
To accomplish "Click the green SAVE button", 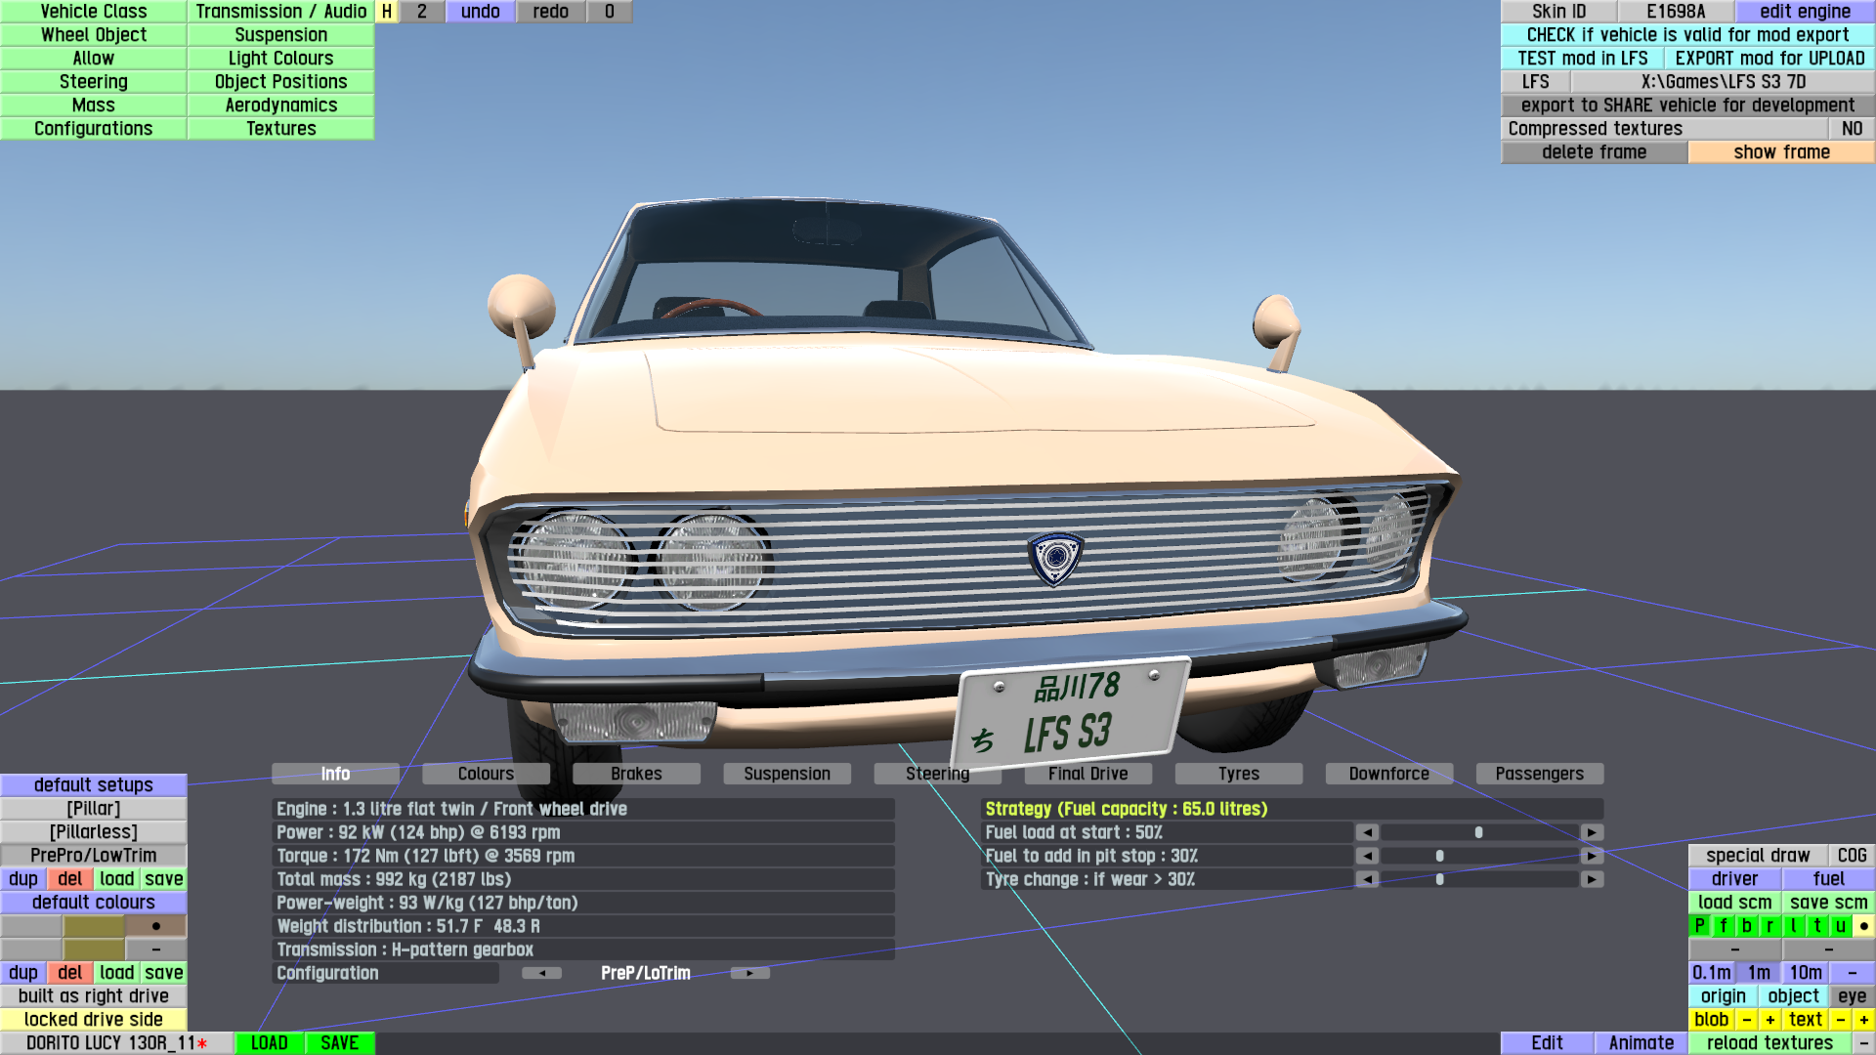I will click(339, 1043).
